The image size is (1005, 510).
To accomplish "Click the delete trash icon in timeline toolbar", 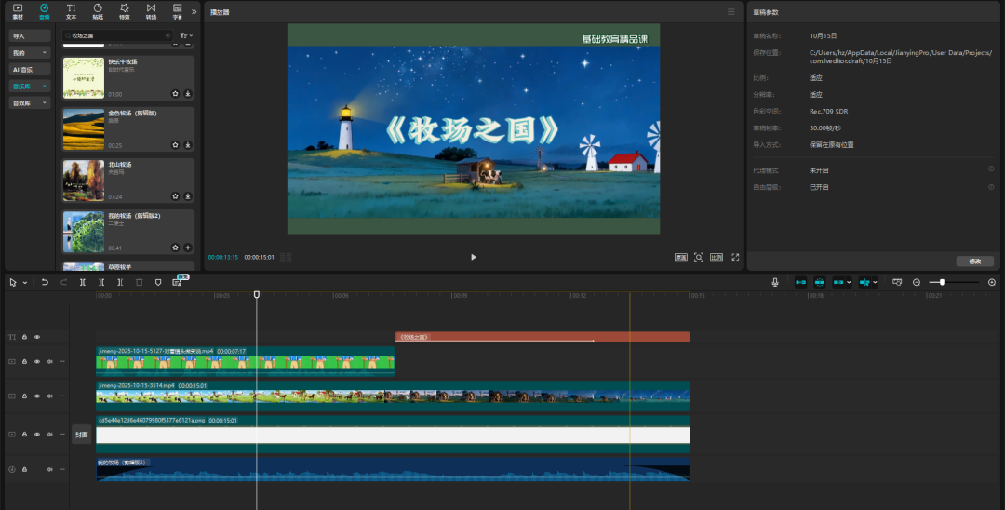I will [139, 282].
